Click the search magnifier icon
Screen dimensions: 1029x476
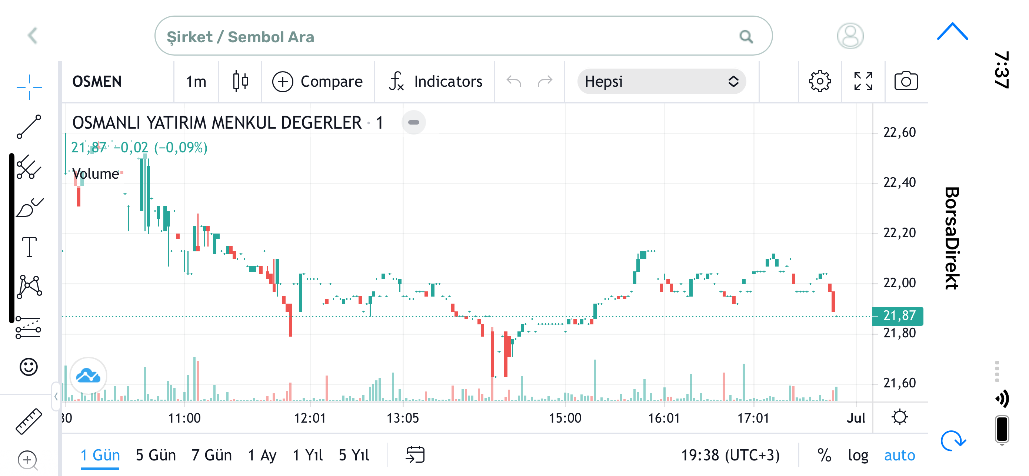point(746,37)
